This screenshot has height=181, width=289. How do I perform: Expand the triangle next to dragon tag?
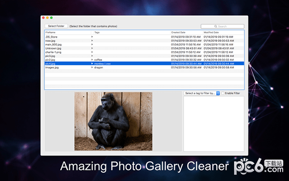92,68
